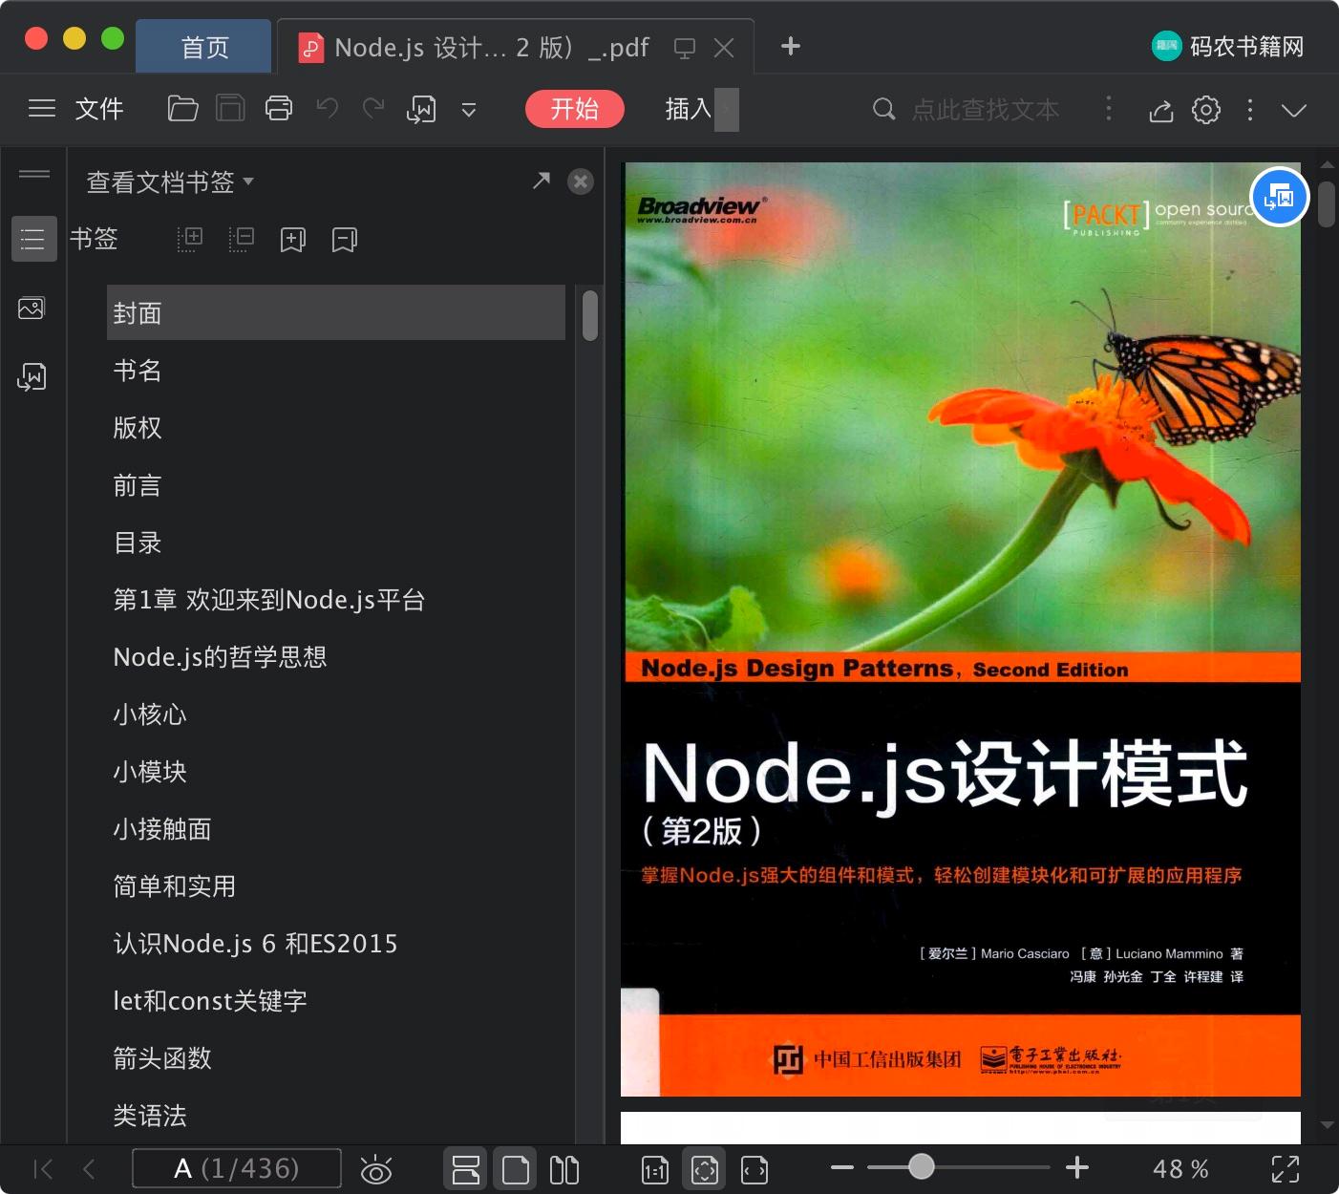Expand all bookmarks icon
Image resolution: width=1339 pixels, height=1194 pixels.
coord(190,239)
